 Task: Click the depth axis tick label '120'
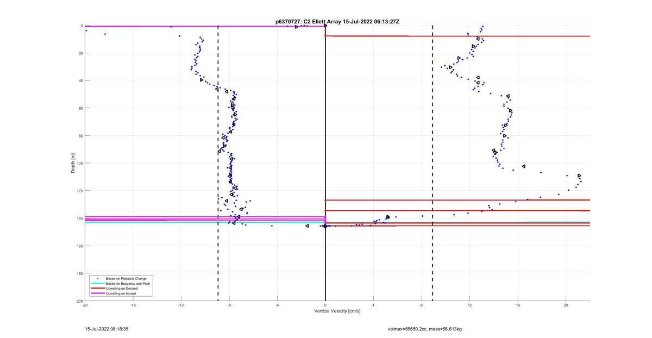coord(79,191)
